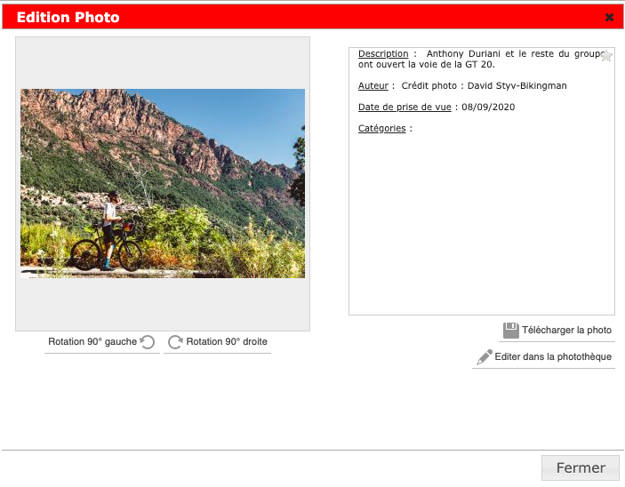Select the Rotation 90° droite label

click(x=227, y=341)
